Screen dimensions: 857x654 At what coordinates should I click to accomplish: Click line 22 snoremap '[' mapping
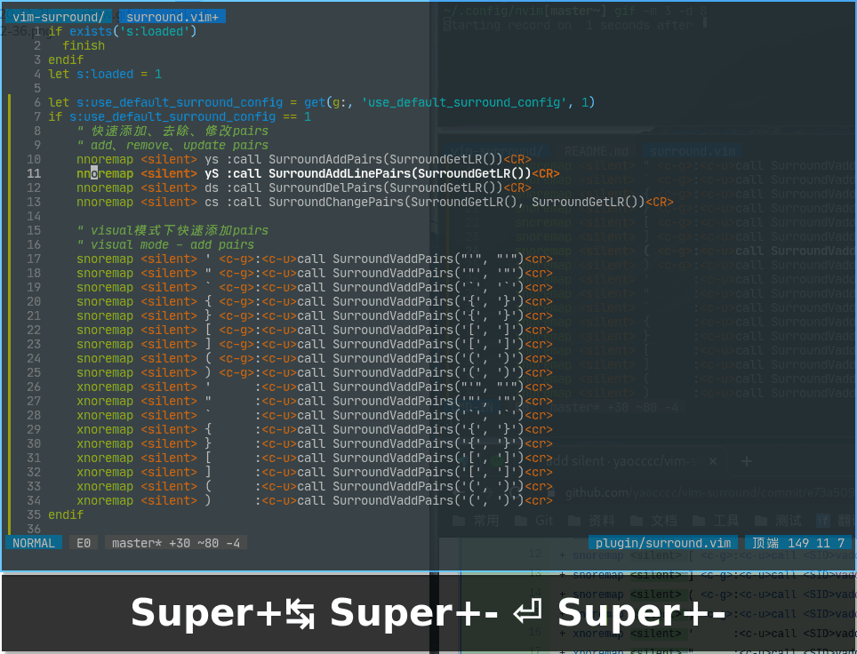pos(315,330)
